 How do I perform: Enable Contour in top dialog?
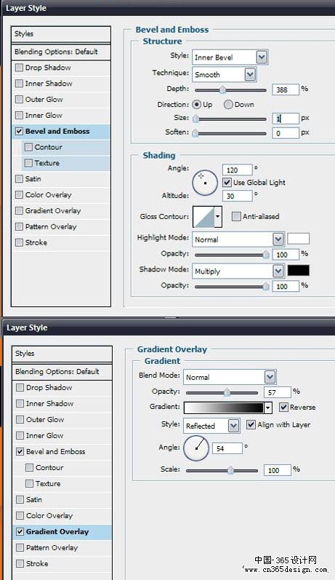pyautogui.click(x=28, y=147)
